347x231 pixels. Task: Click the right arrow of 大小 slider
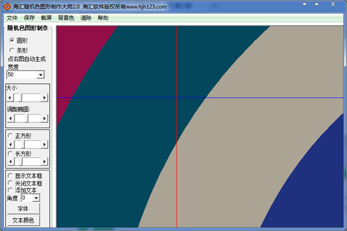(45, 98)
